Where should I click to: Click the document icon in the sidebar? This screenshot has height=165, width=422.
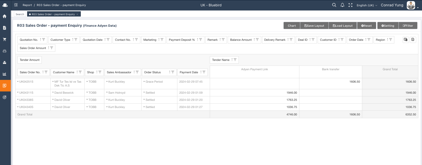pyautogui.click(x=5, y=28)
